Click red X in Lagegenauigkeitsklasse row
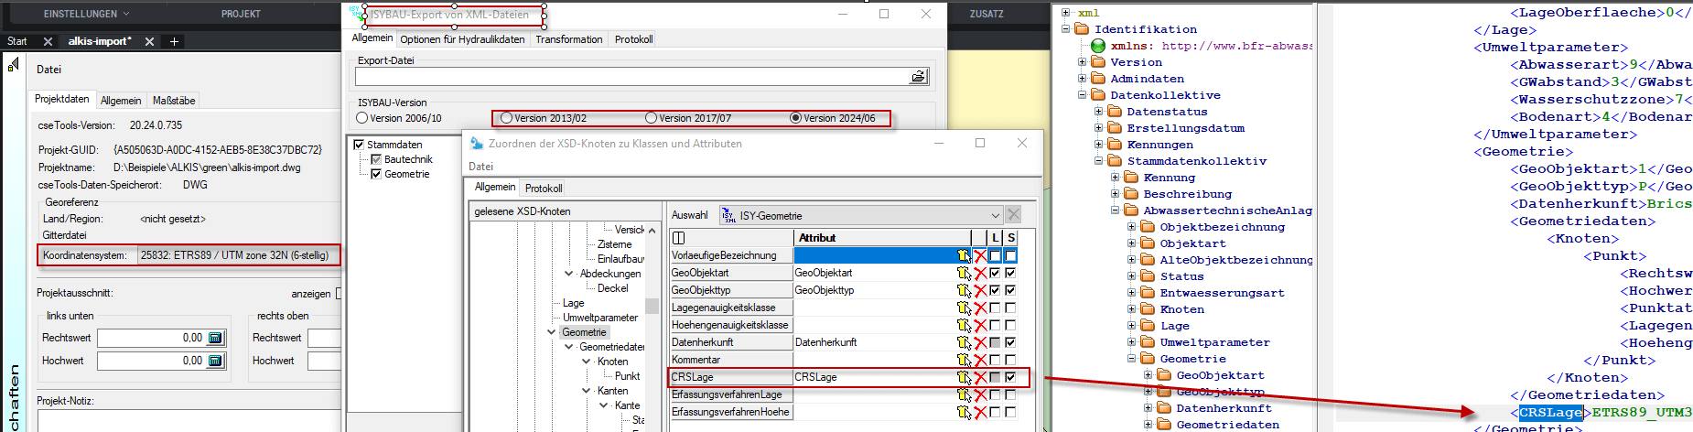Image resolution: width=1693 pixels, height=432 pixels. pyautogui.click(x=980, y=308)
